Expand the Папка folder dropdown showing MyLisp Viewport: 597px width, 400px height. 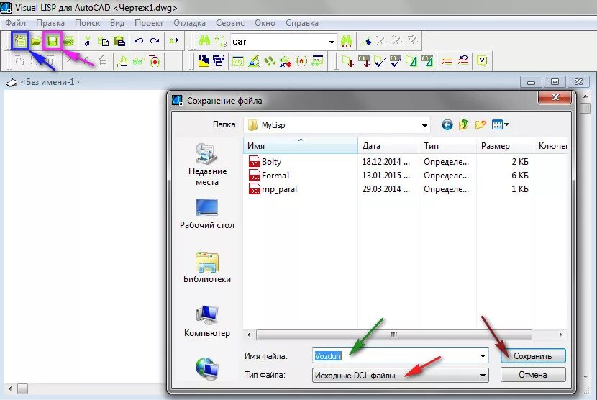(x=424, y=125)
